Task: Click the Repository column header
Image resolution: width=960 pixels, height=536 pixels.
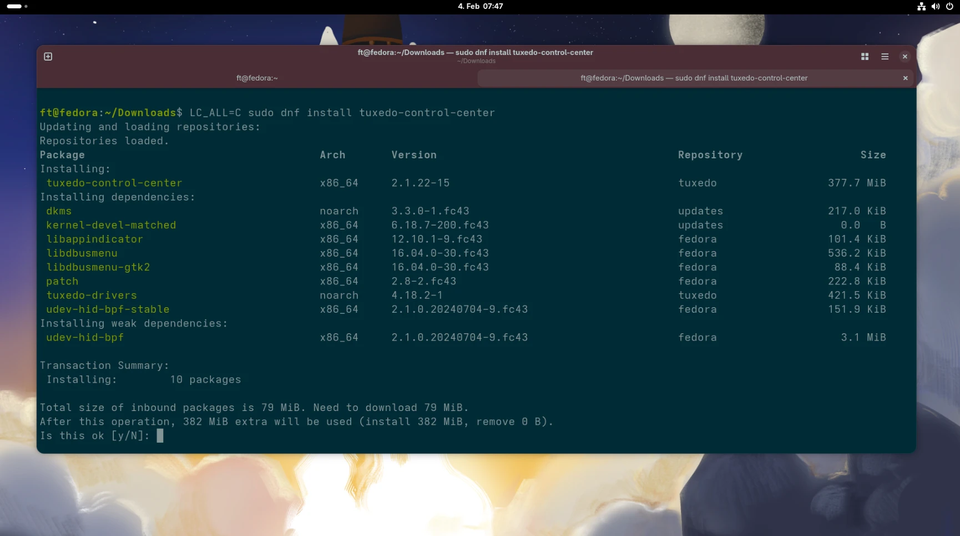Action: [x=710, y=155]
